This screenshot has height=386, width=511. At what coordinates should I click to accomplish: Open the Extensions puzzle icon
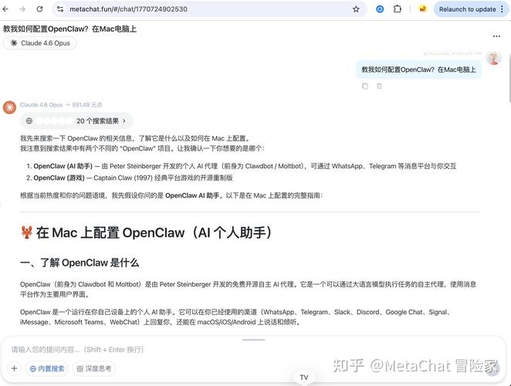[x=398, y=9]
